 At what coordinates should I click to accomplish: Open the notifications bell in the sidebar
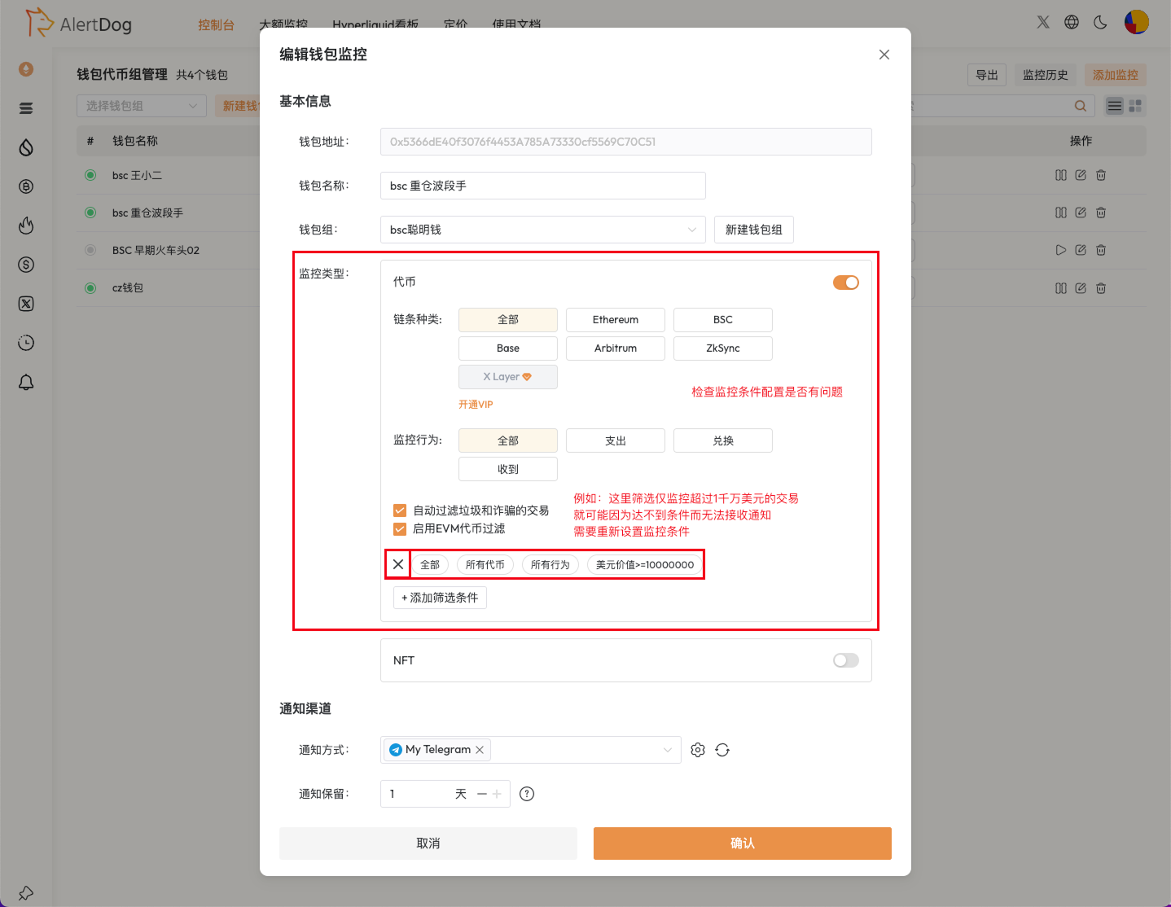click(25, 382)
